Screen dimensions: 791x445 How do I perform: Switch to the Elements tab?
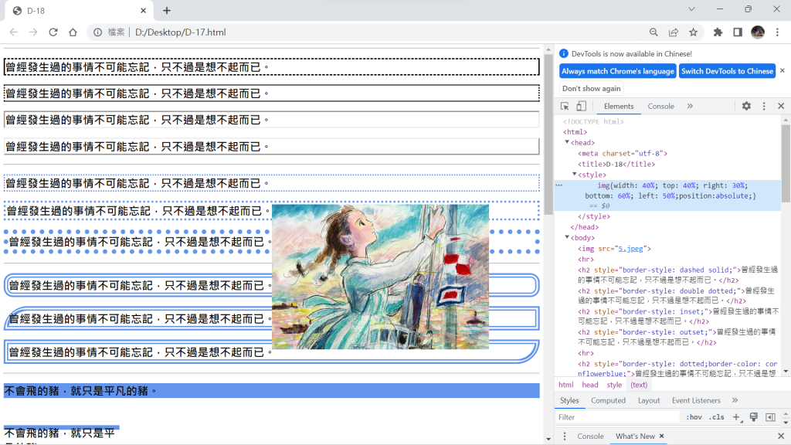click(x=619, y=106)
